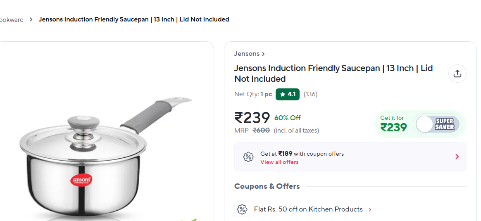Open the chevron next to Jensons brand

pos(263,54)
